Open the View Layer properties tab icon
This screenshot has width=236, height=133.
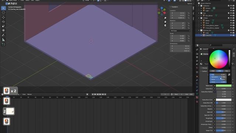pos(197,61)
